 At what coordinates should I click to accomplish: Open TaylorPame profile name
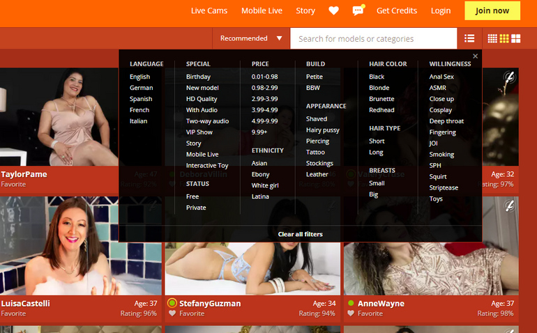[24, 174]
